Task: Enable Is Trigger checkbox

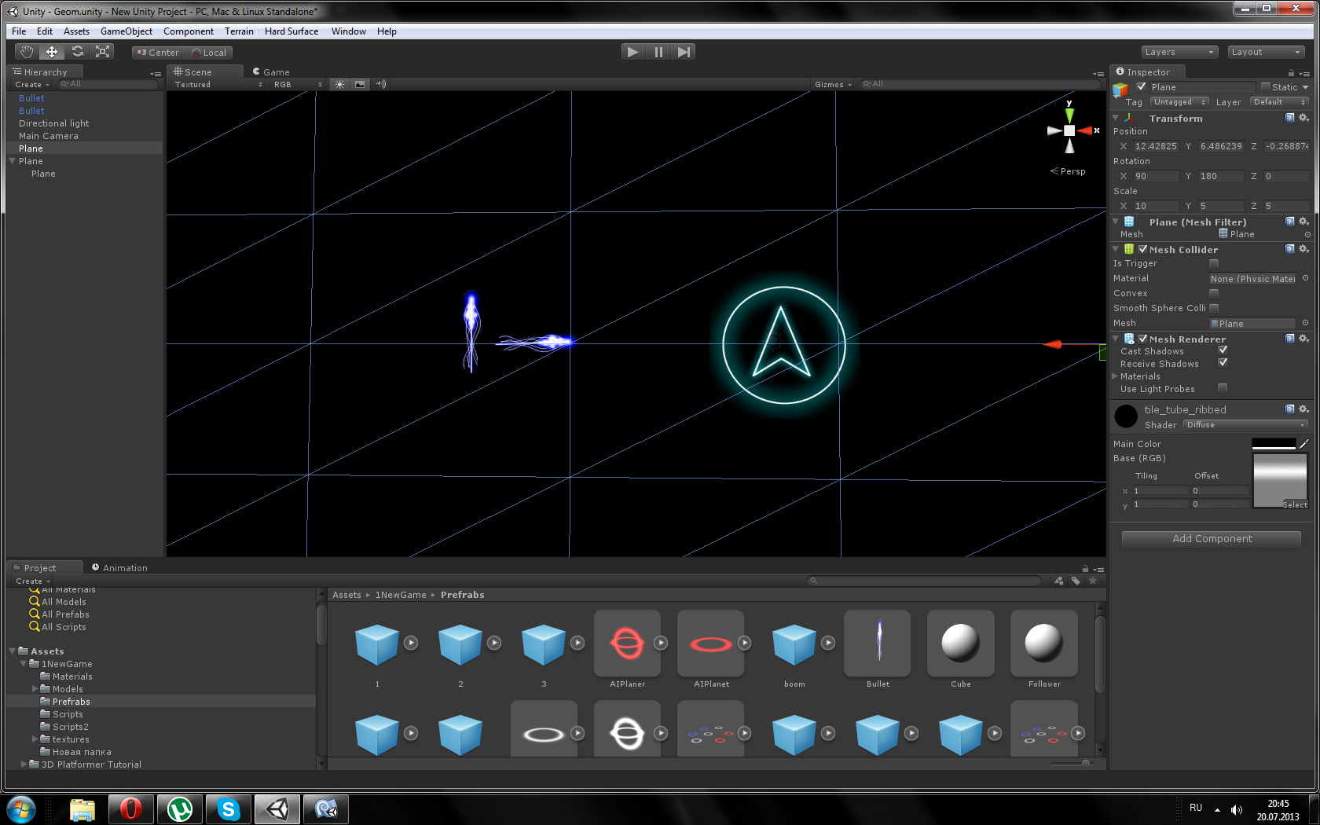Action: point(1214,263)
